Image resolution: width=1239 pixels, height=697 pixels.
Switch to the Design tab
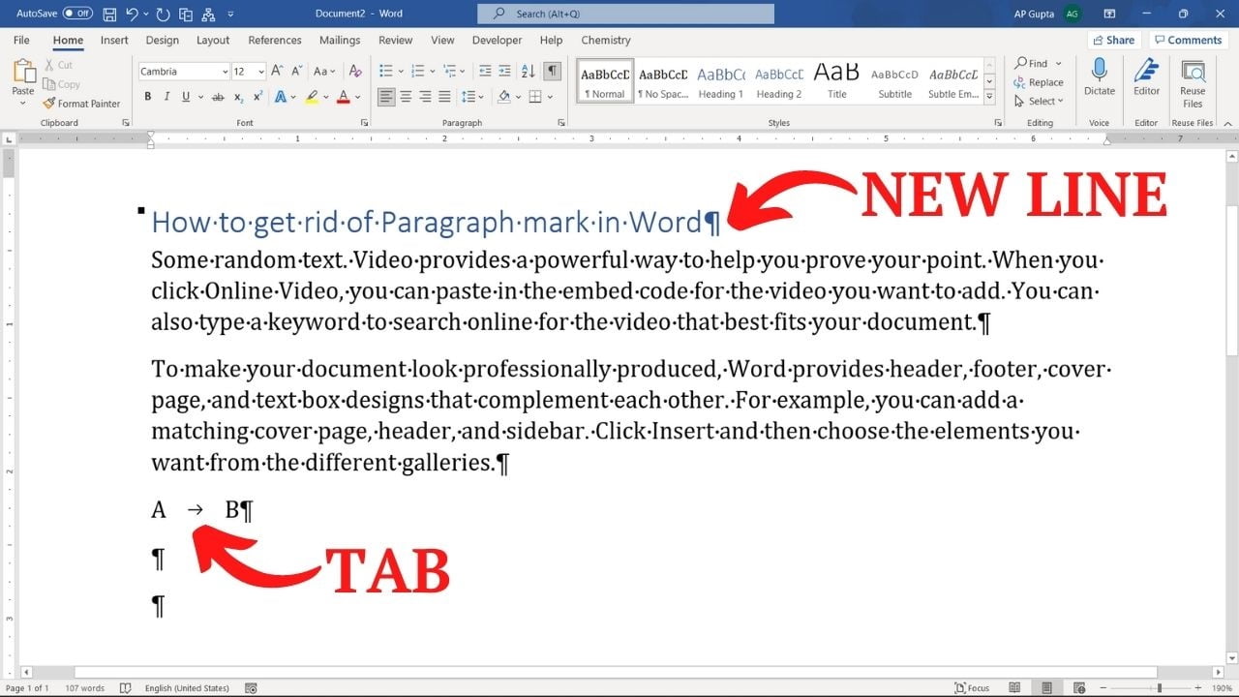click(163, 41)
